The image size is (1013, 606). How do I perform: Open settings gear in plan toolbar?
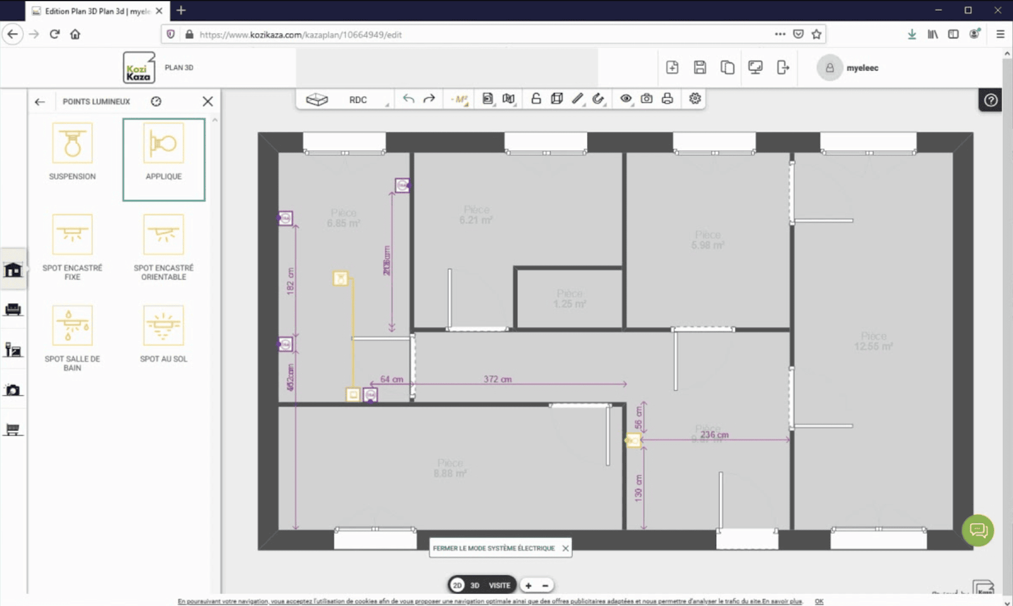pyautogui.click(x=695, y=99)
